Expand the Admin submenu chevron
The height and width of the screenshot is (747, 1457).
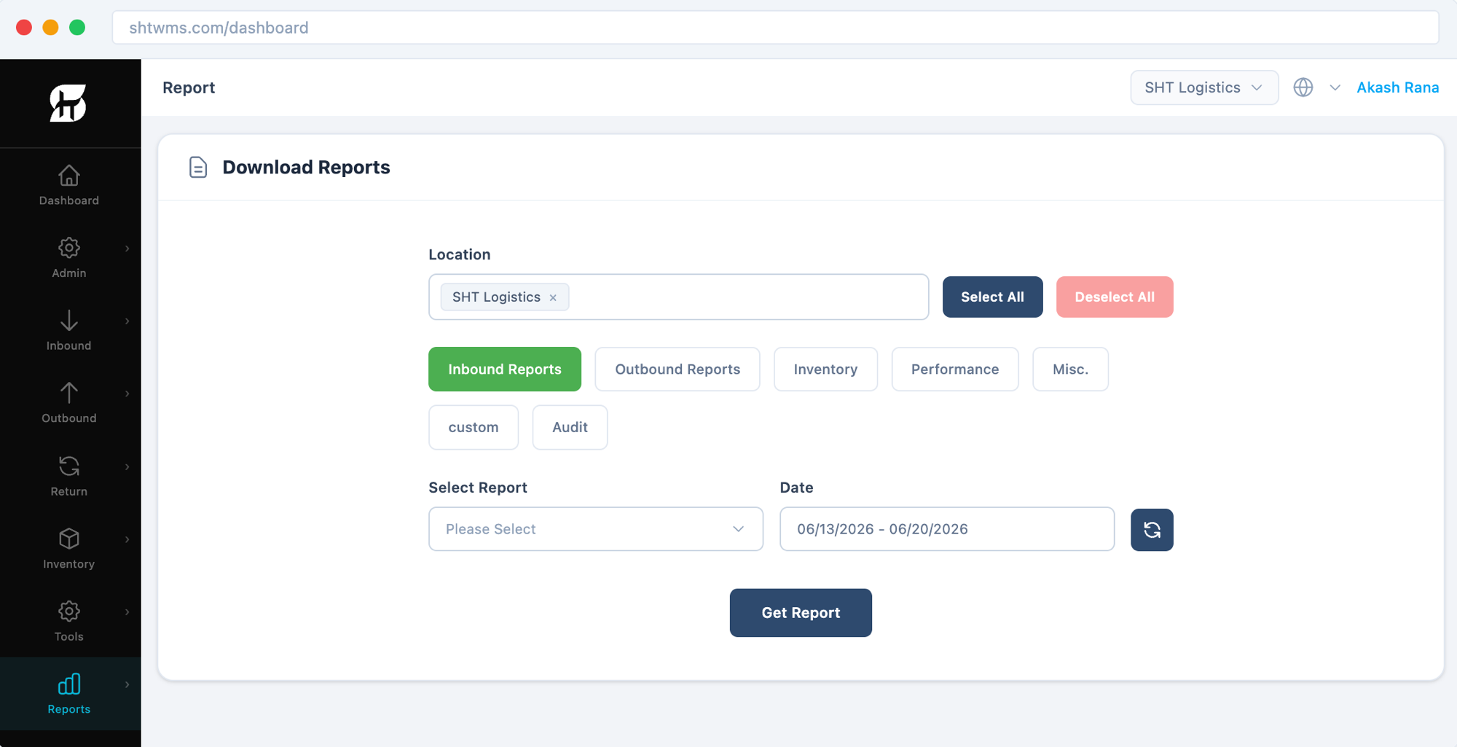click(127, 249)
